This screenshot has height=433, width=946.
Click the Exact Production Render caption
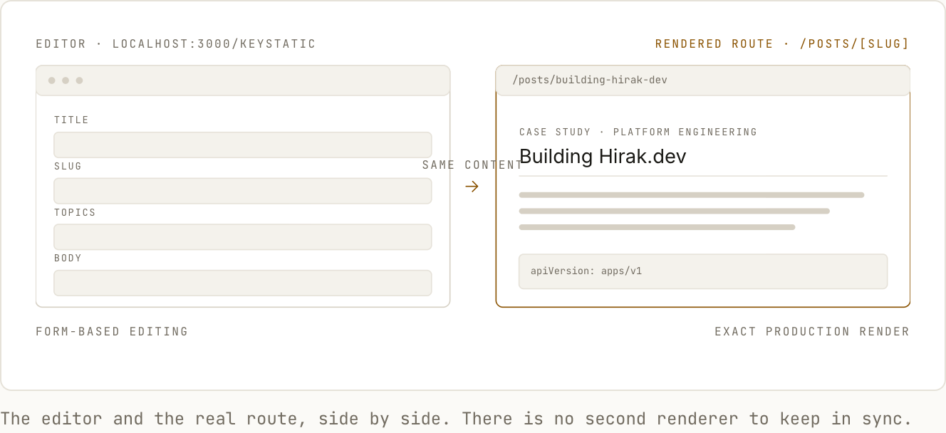(x=812, y=332)
